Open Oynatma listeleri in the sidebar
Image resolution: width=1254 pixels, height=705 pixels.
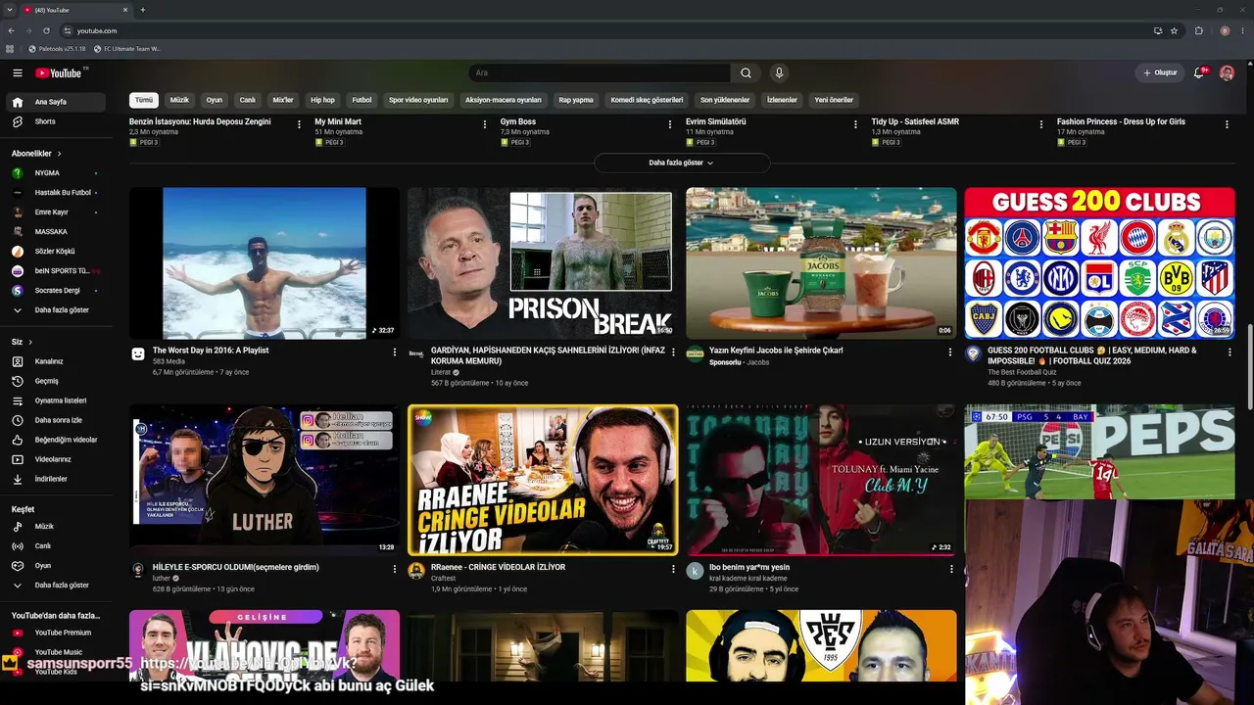55,400
